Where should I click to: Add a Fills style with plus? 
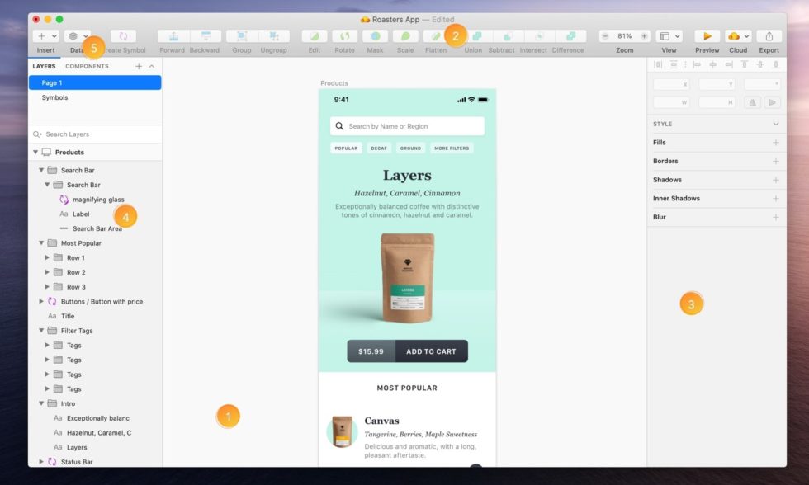pos(775,142)
